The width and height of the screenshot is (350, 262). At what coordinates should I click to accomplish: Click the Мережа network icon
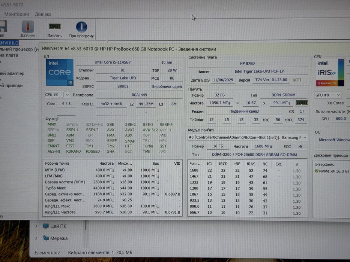click(46, 238)
